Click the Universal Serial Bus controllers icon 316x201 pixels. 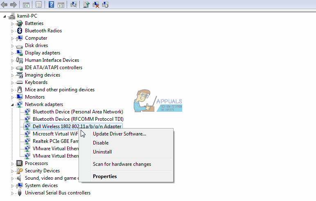[x=20, y=193]
